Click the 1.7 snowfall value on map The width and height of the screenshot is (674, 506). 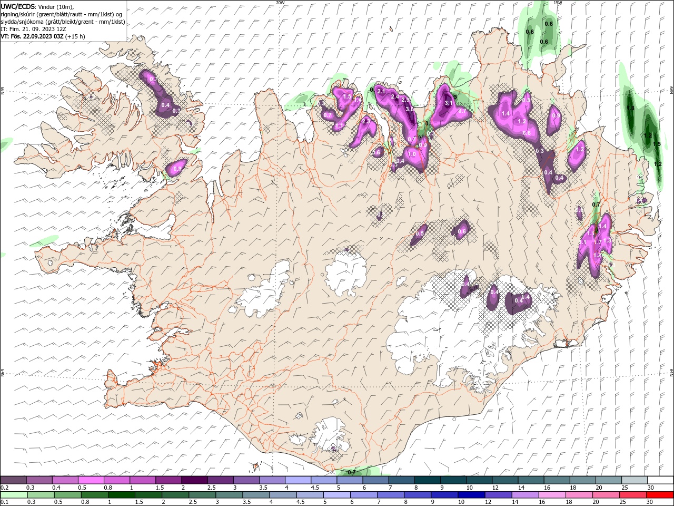(598, 242)
